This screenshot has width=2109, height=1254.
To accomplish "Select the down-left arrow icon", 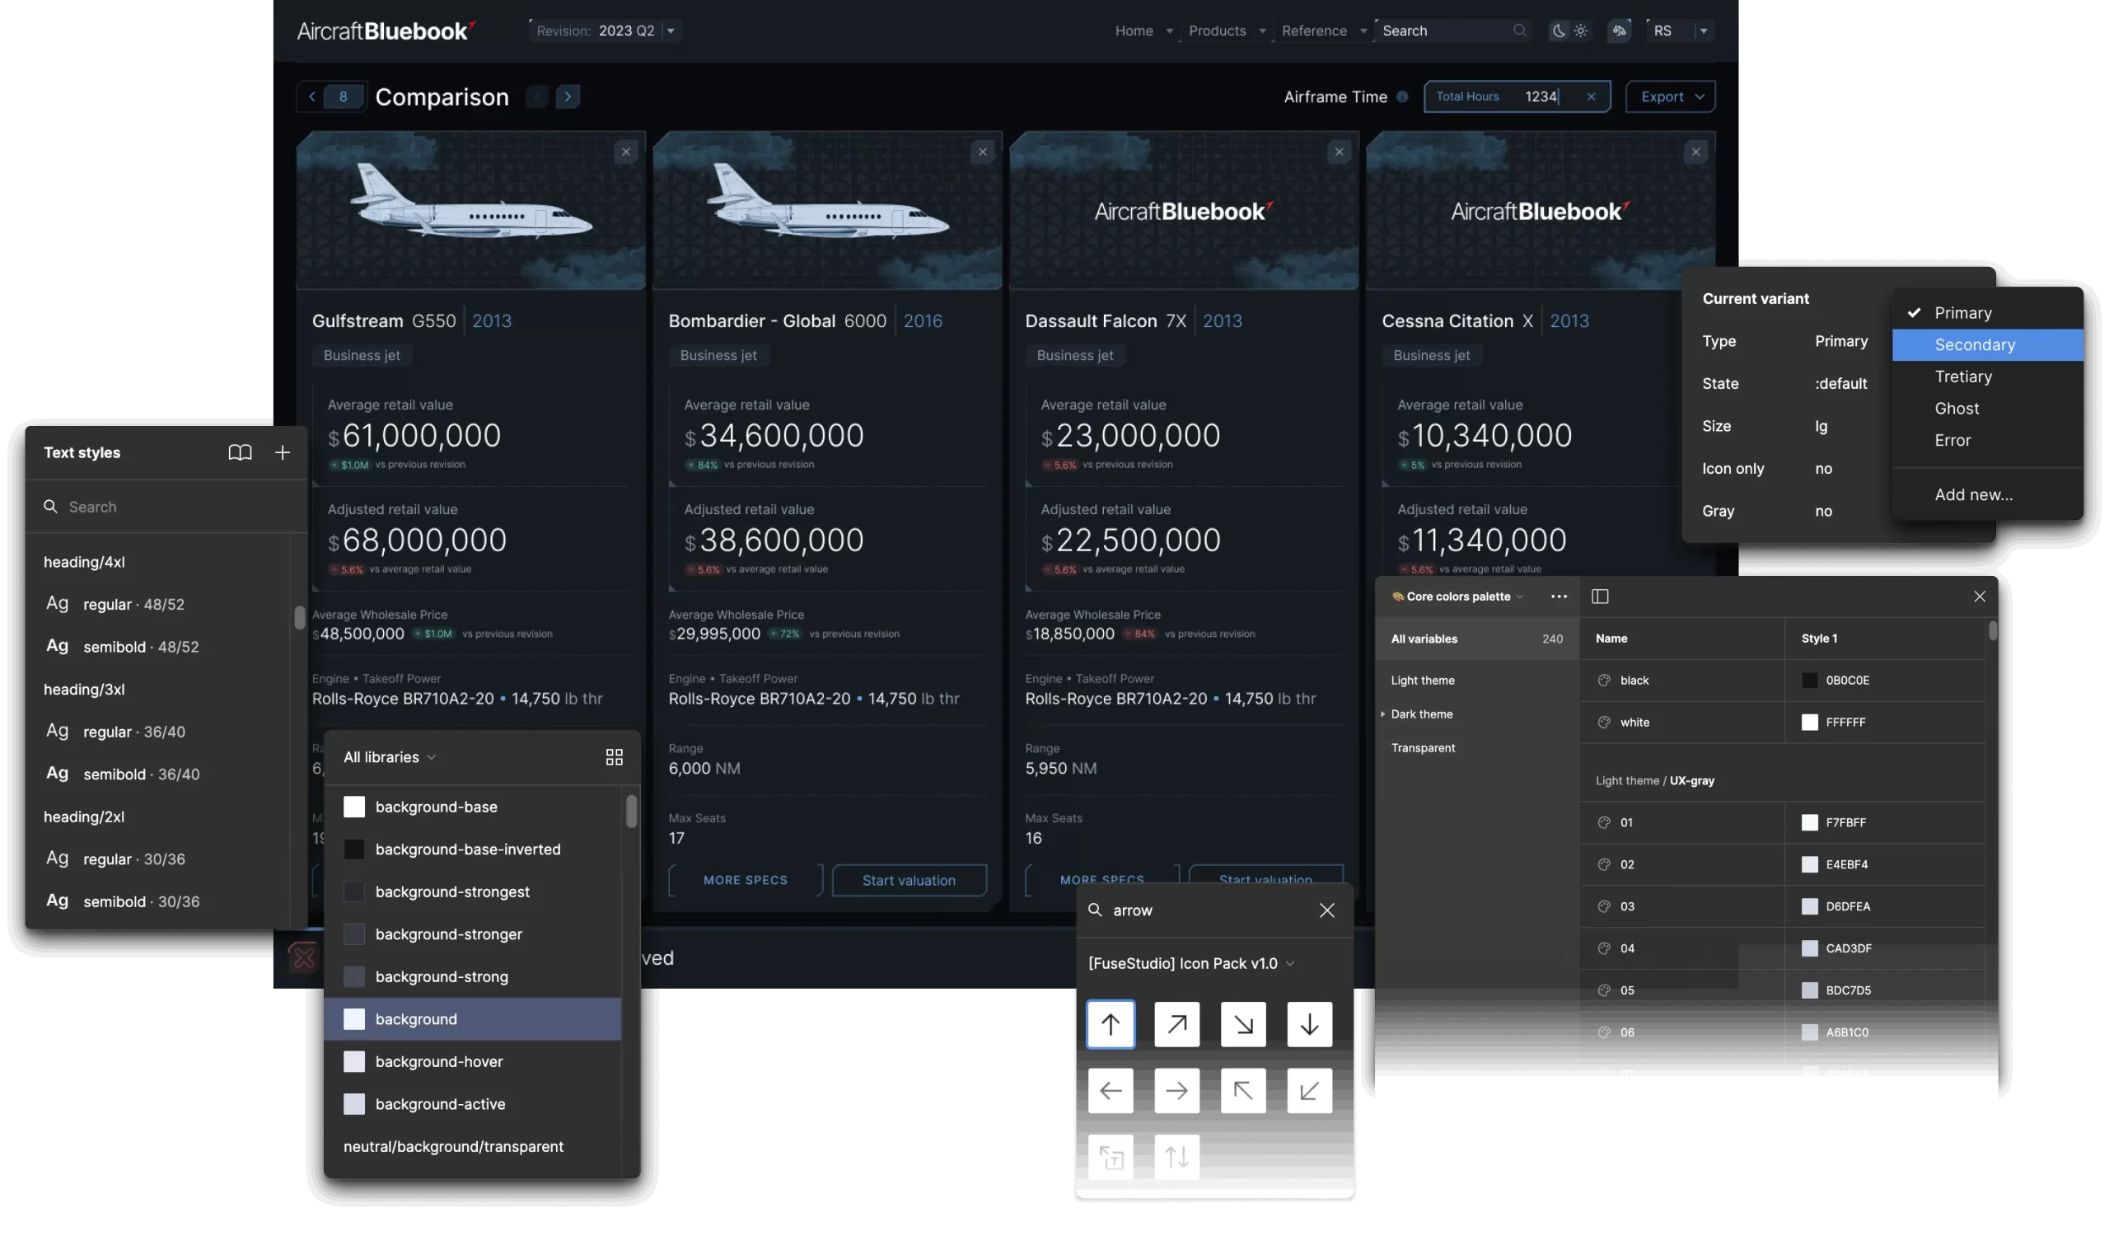I will (1309, 1091).
